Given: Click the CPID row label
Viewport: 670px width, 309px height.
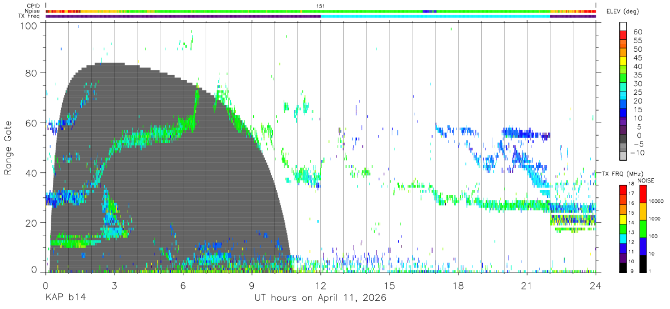Looking at the screenshot, I should pyautogui.click(x=33, y=6).
